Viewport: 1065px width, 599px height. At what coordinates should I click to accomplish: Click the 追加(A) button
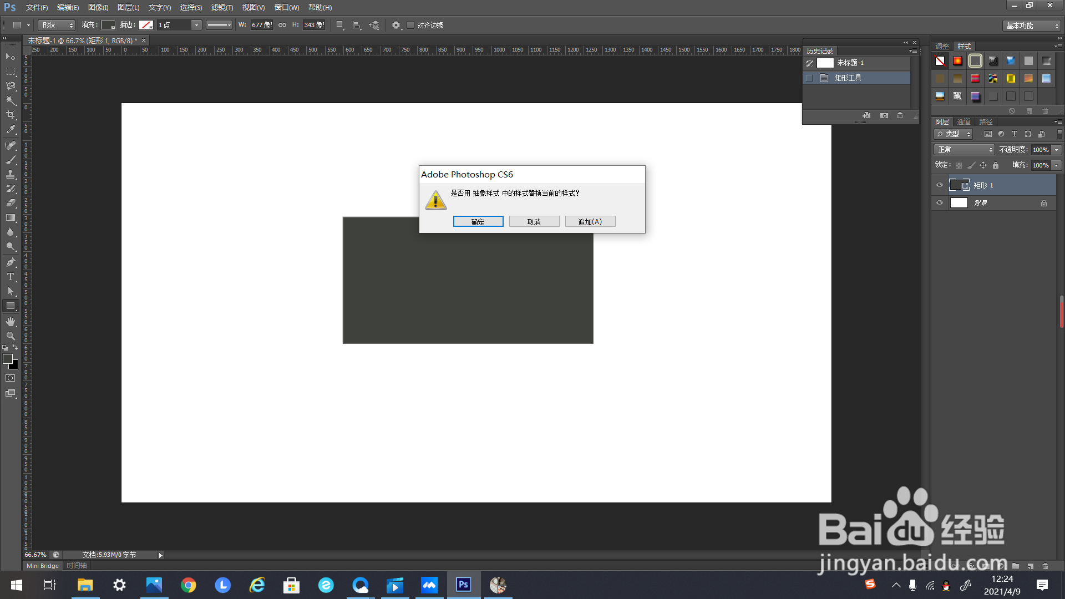point(590,221)
